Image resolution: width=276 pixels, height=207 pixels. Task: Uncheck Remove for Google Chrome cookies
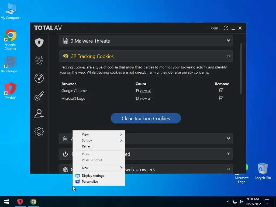[221, 90]
